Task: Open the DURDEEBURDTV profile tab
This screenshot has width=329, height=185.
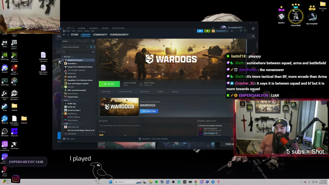Action: pos(119,35)
